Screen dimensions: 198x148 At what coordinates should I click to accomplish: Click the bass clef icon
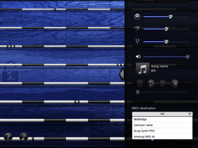pyautogui.click(x=137, y=28)
